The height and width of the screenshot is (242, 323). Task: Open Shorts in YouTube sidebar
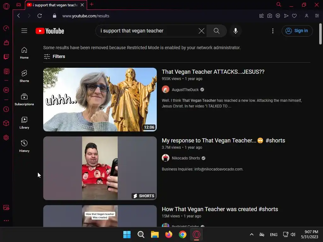coord(24,76)
